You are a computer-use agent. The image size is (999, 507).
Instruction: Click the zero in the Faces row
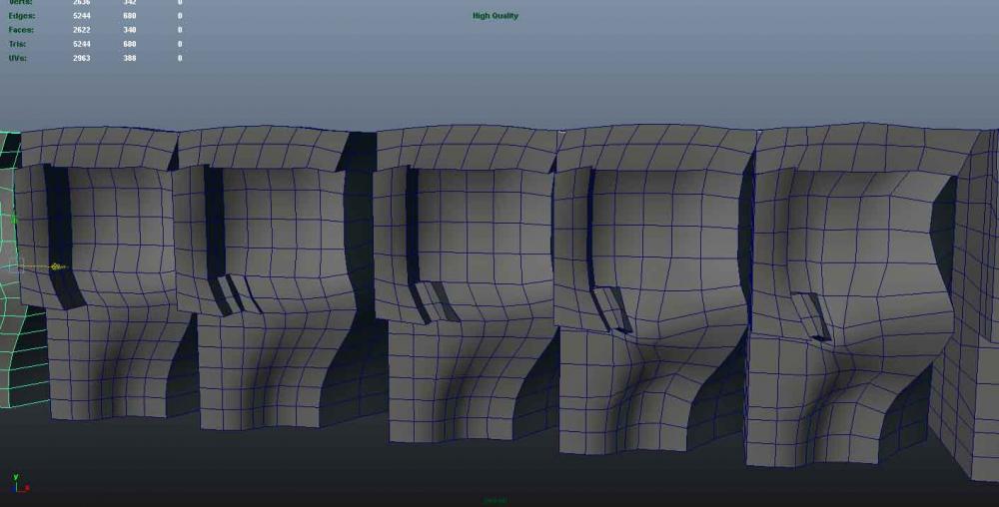(x=180, y=30)
